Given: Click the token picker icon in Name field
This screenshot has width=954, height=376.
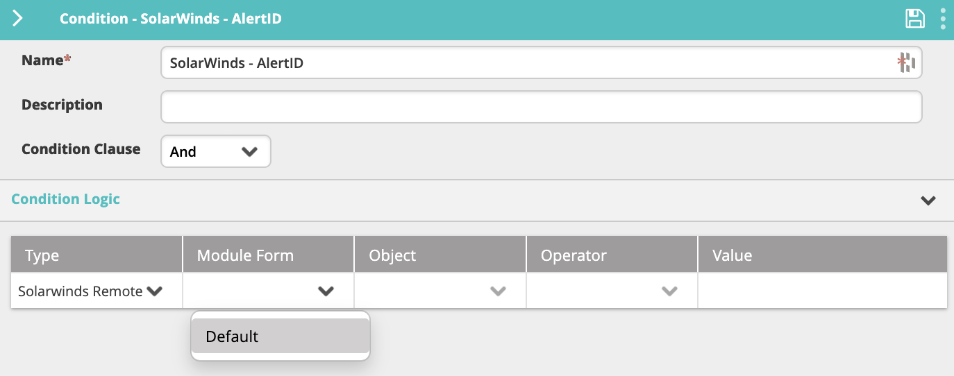Looking at the screenshot, I should pyautogui.click(x=907, y=63).
